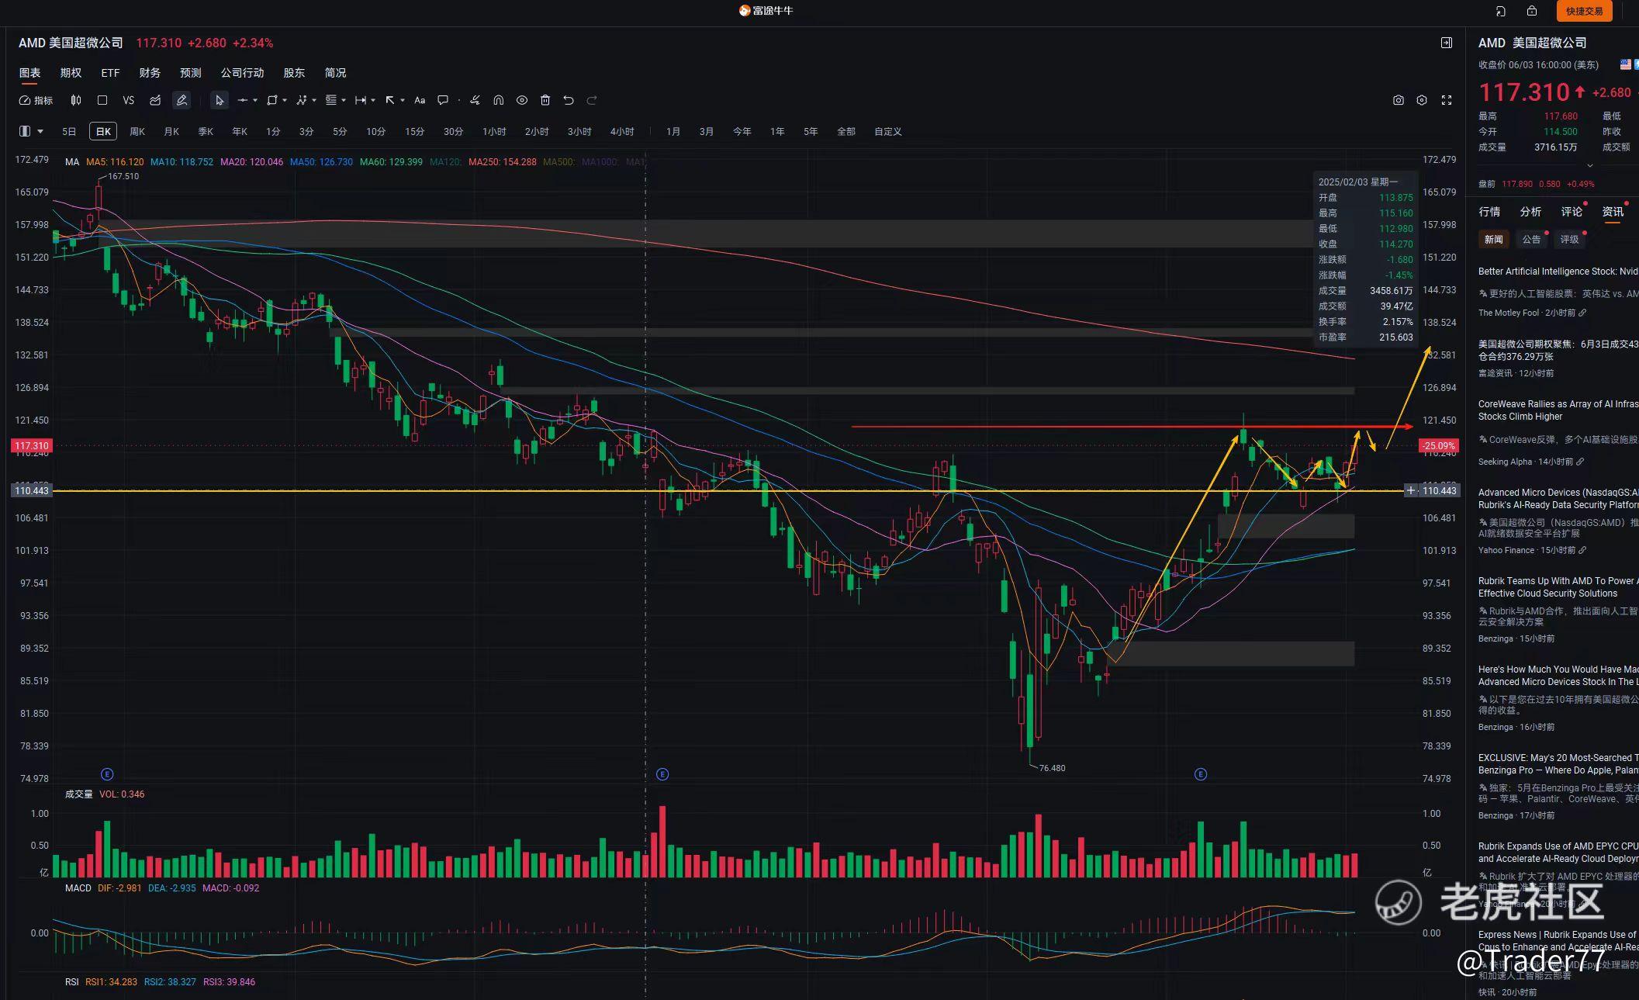The image size is (1639, 1000).
Task: Click the first earnings E marker
Action: pyautogui.click(x=107, y=774)
